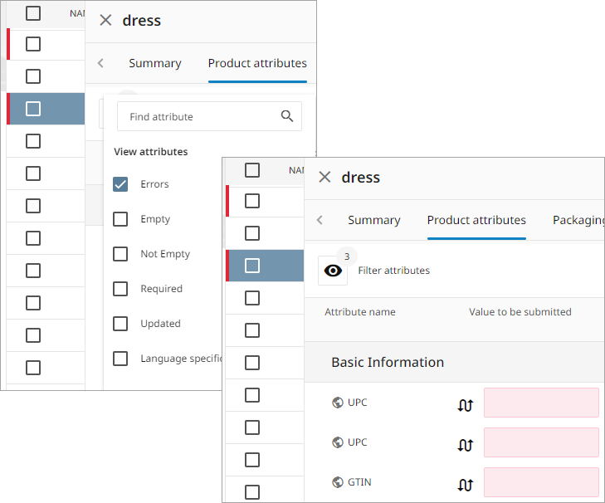Click the sync arrows icon beside first UPC

tap(465, 404)
